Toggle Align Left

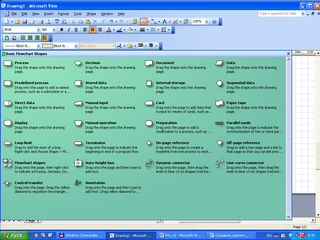click(x=85, y=30)
